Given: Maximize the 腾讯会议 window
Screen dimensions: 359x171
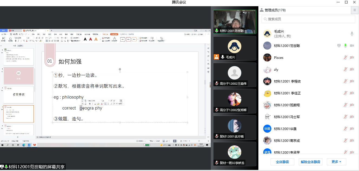Looking at the screenshot, I should point(346,2).
